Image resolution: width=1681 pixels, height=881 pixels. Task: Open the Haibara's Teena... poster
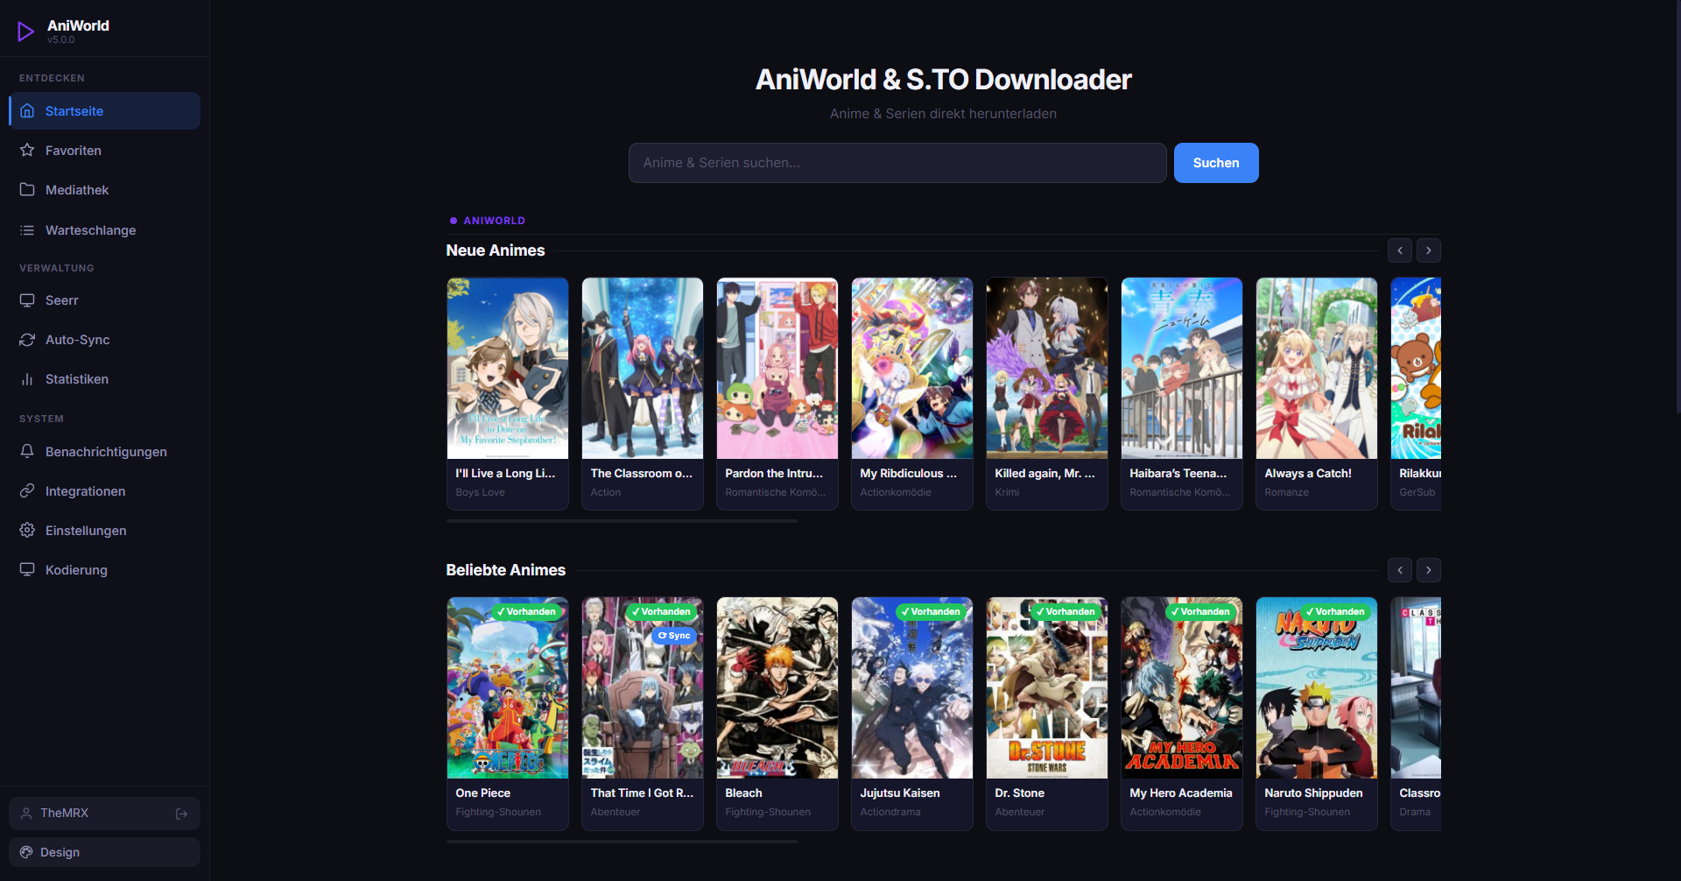1182,369
